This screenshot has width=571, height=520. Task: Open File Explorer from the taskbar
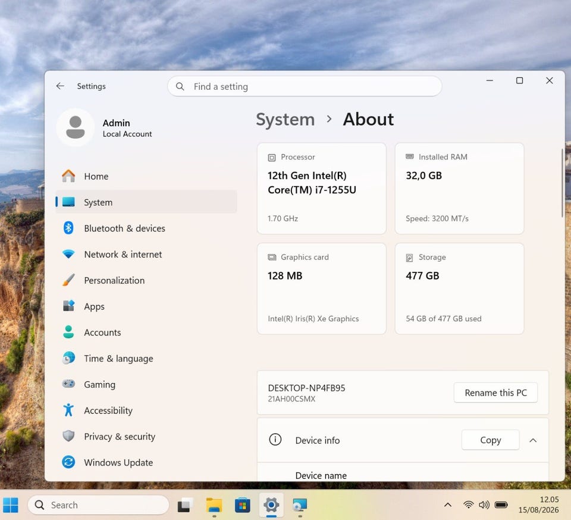click(x=214, y=505)
